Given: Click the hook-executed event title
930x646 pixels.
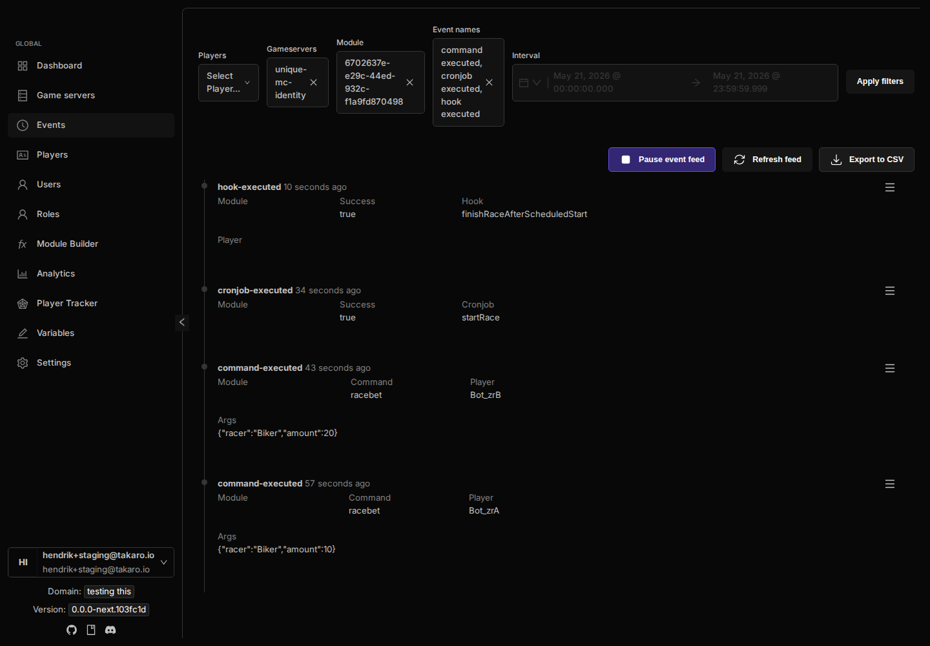Looking at the screenshot, I should pyautogui.click(x=249, y=187).
